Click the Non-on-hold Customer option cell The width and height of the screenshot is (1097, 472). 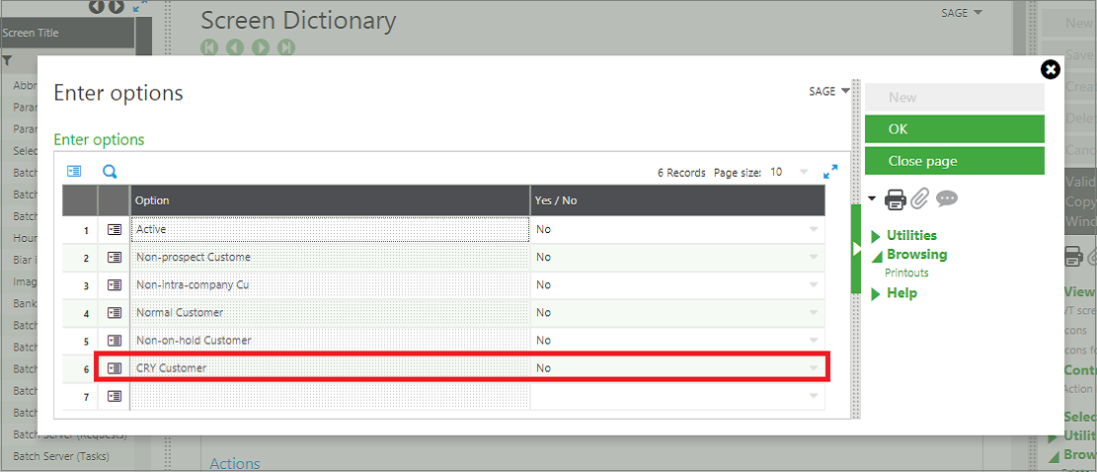[x=330, y=341]
